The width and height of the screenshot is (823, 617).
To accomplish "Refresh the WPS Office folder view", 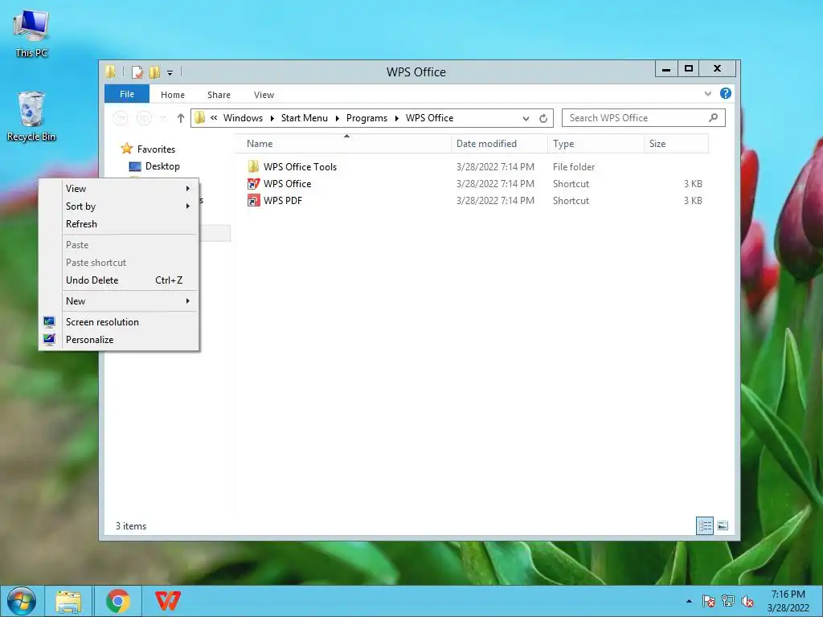I will (x=543, y=119).
